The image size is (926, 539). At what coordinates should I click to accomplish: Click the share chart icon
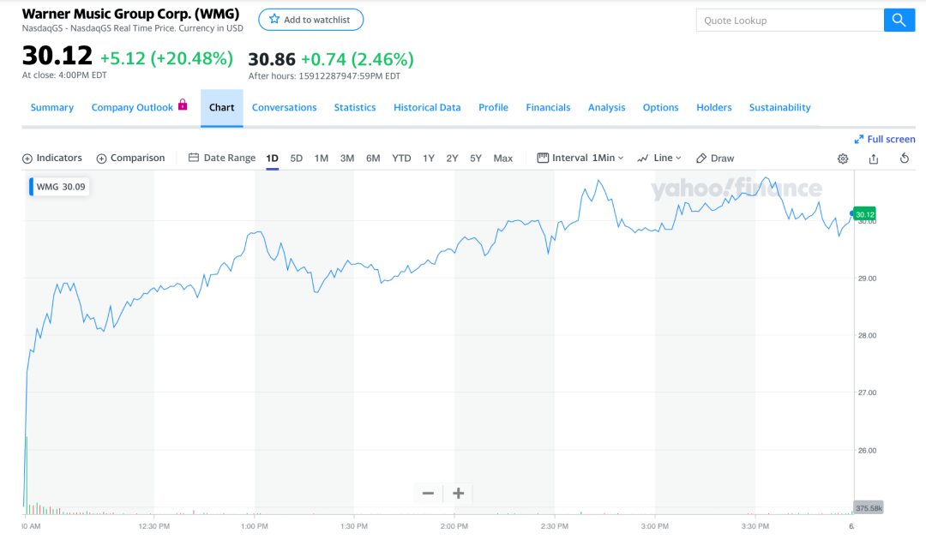point(874,159)
